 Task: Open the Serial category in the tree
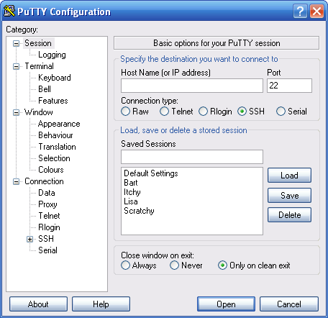47,250
